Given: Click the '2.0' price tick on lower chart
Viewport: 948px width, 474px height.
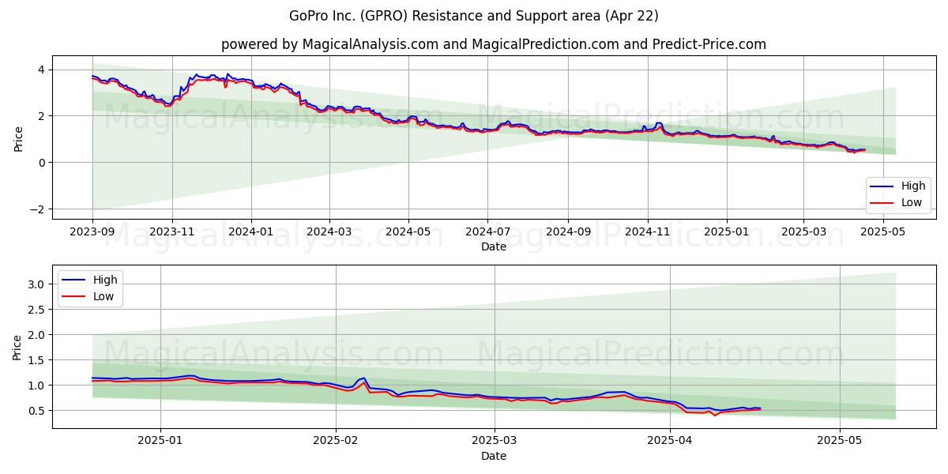Looking at the screenshot, I should [x=38, y=335].
